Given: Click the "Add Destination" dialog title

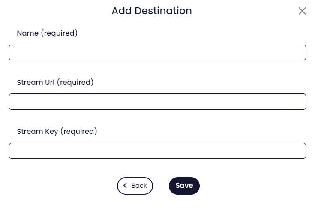Looking at the screenshot, I should [152, 11].
